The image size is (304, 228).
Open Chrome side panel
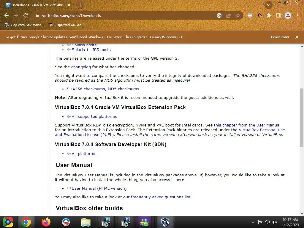point(278,15)
